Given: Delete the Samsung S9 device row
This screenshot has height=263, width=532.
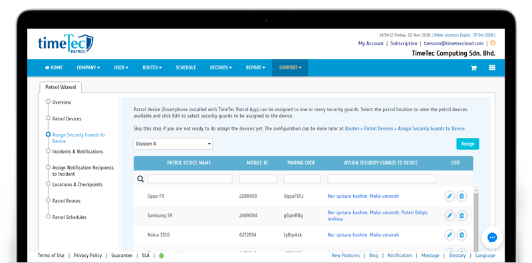Looking at the screenshot, I should click(x=462, y=216).
